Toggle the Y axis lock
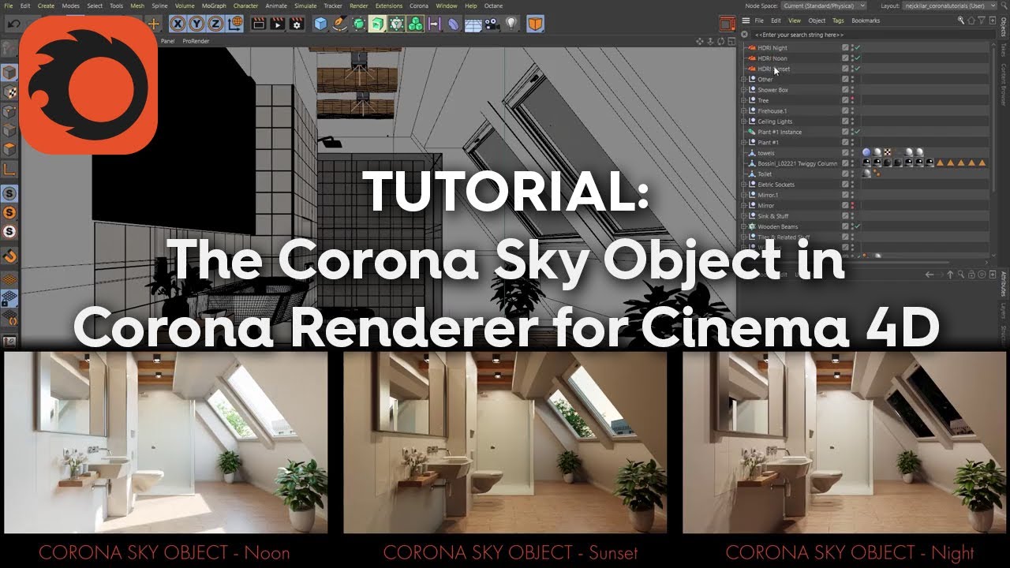The image size is (1010, 568). [195, 24]
